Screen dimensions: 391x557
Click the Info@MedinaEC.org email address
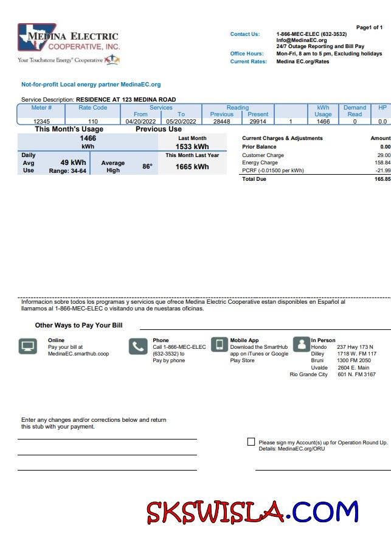(x=301, y=40)
